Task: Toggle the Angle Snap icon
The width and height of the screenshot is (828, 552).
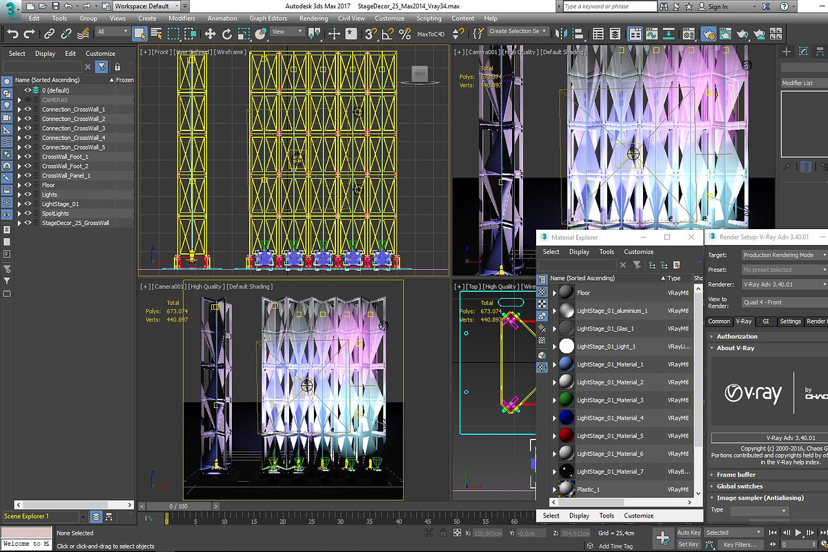Action: click(388, 33)
